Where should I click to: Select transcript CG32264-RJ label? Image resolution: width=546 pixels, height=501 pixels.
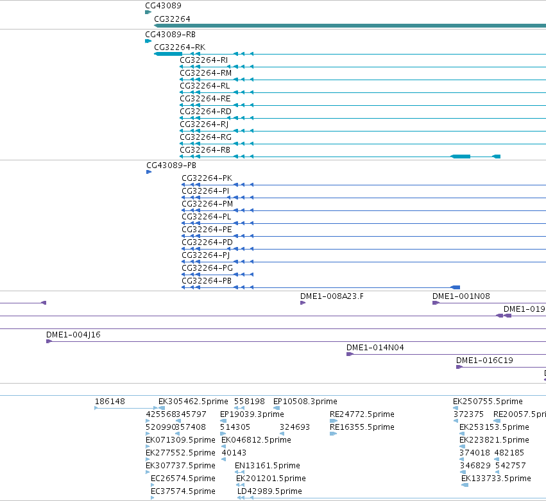[x=204, y=124]
